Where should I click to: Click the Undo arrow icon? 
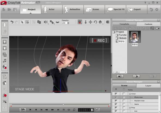12,22
